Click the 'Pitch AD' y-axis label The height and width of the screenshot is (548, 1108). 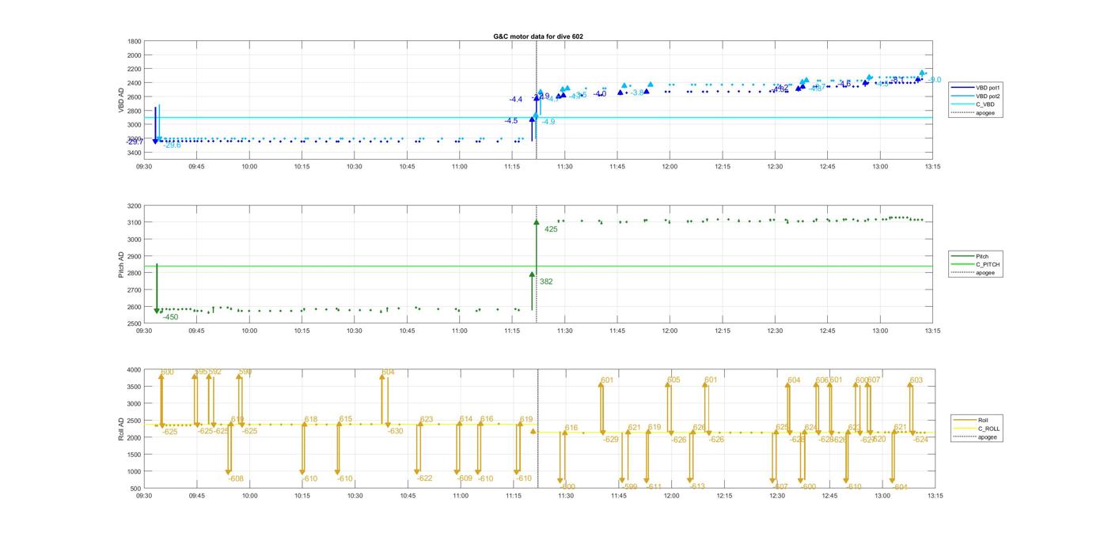coord(121,264)
